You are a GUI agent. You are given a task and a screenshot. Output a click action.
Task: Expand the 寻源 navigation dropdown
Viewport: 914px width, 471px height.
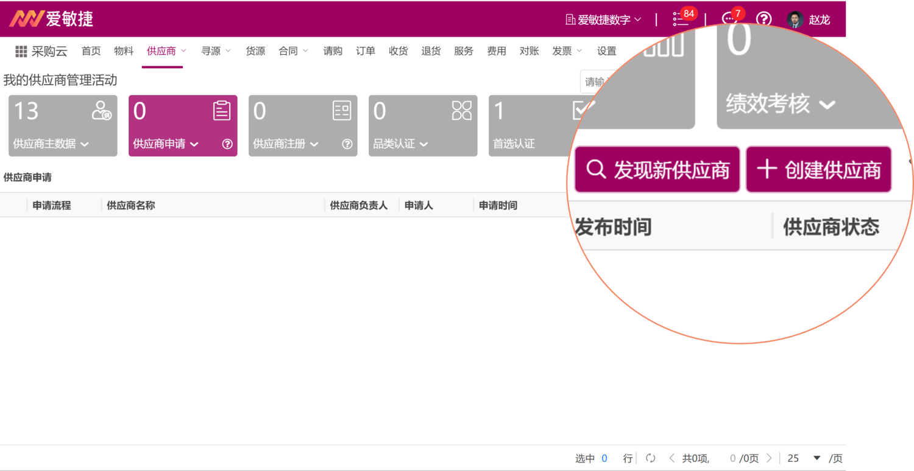coord(228,51)
